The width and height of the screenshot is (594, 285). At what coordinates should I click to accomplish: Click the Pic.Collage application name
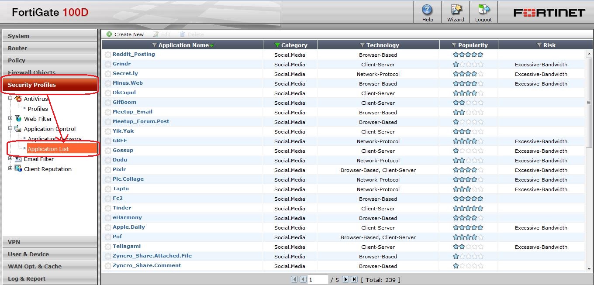(128, 179)
